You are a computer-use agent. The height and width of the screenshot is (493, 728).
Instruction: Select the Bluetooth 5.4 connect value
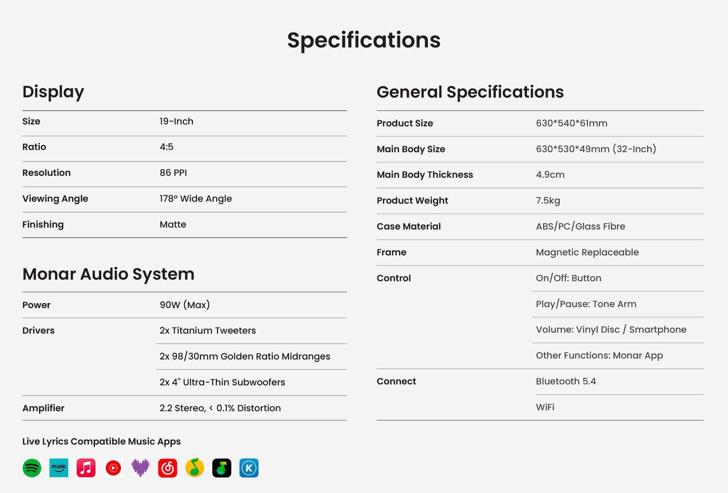(x=566, y=381)
